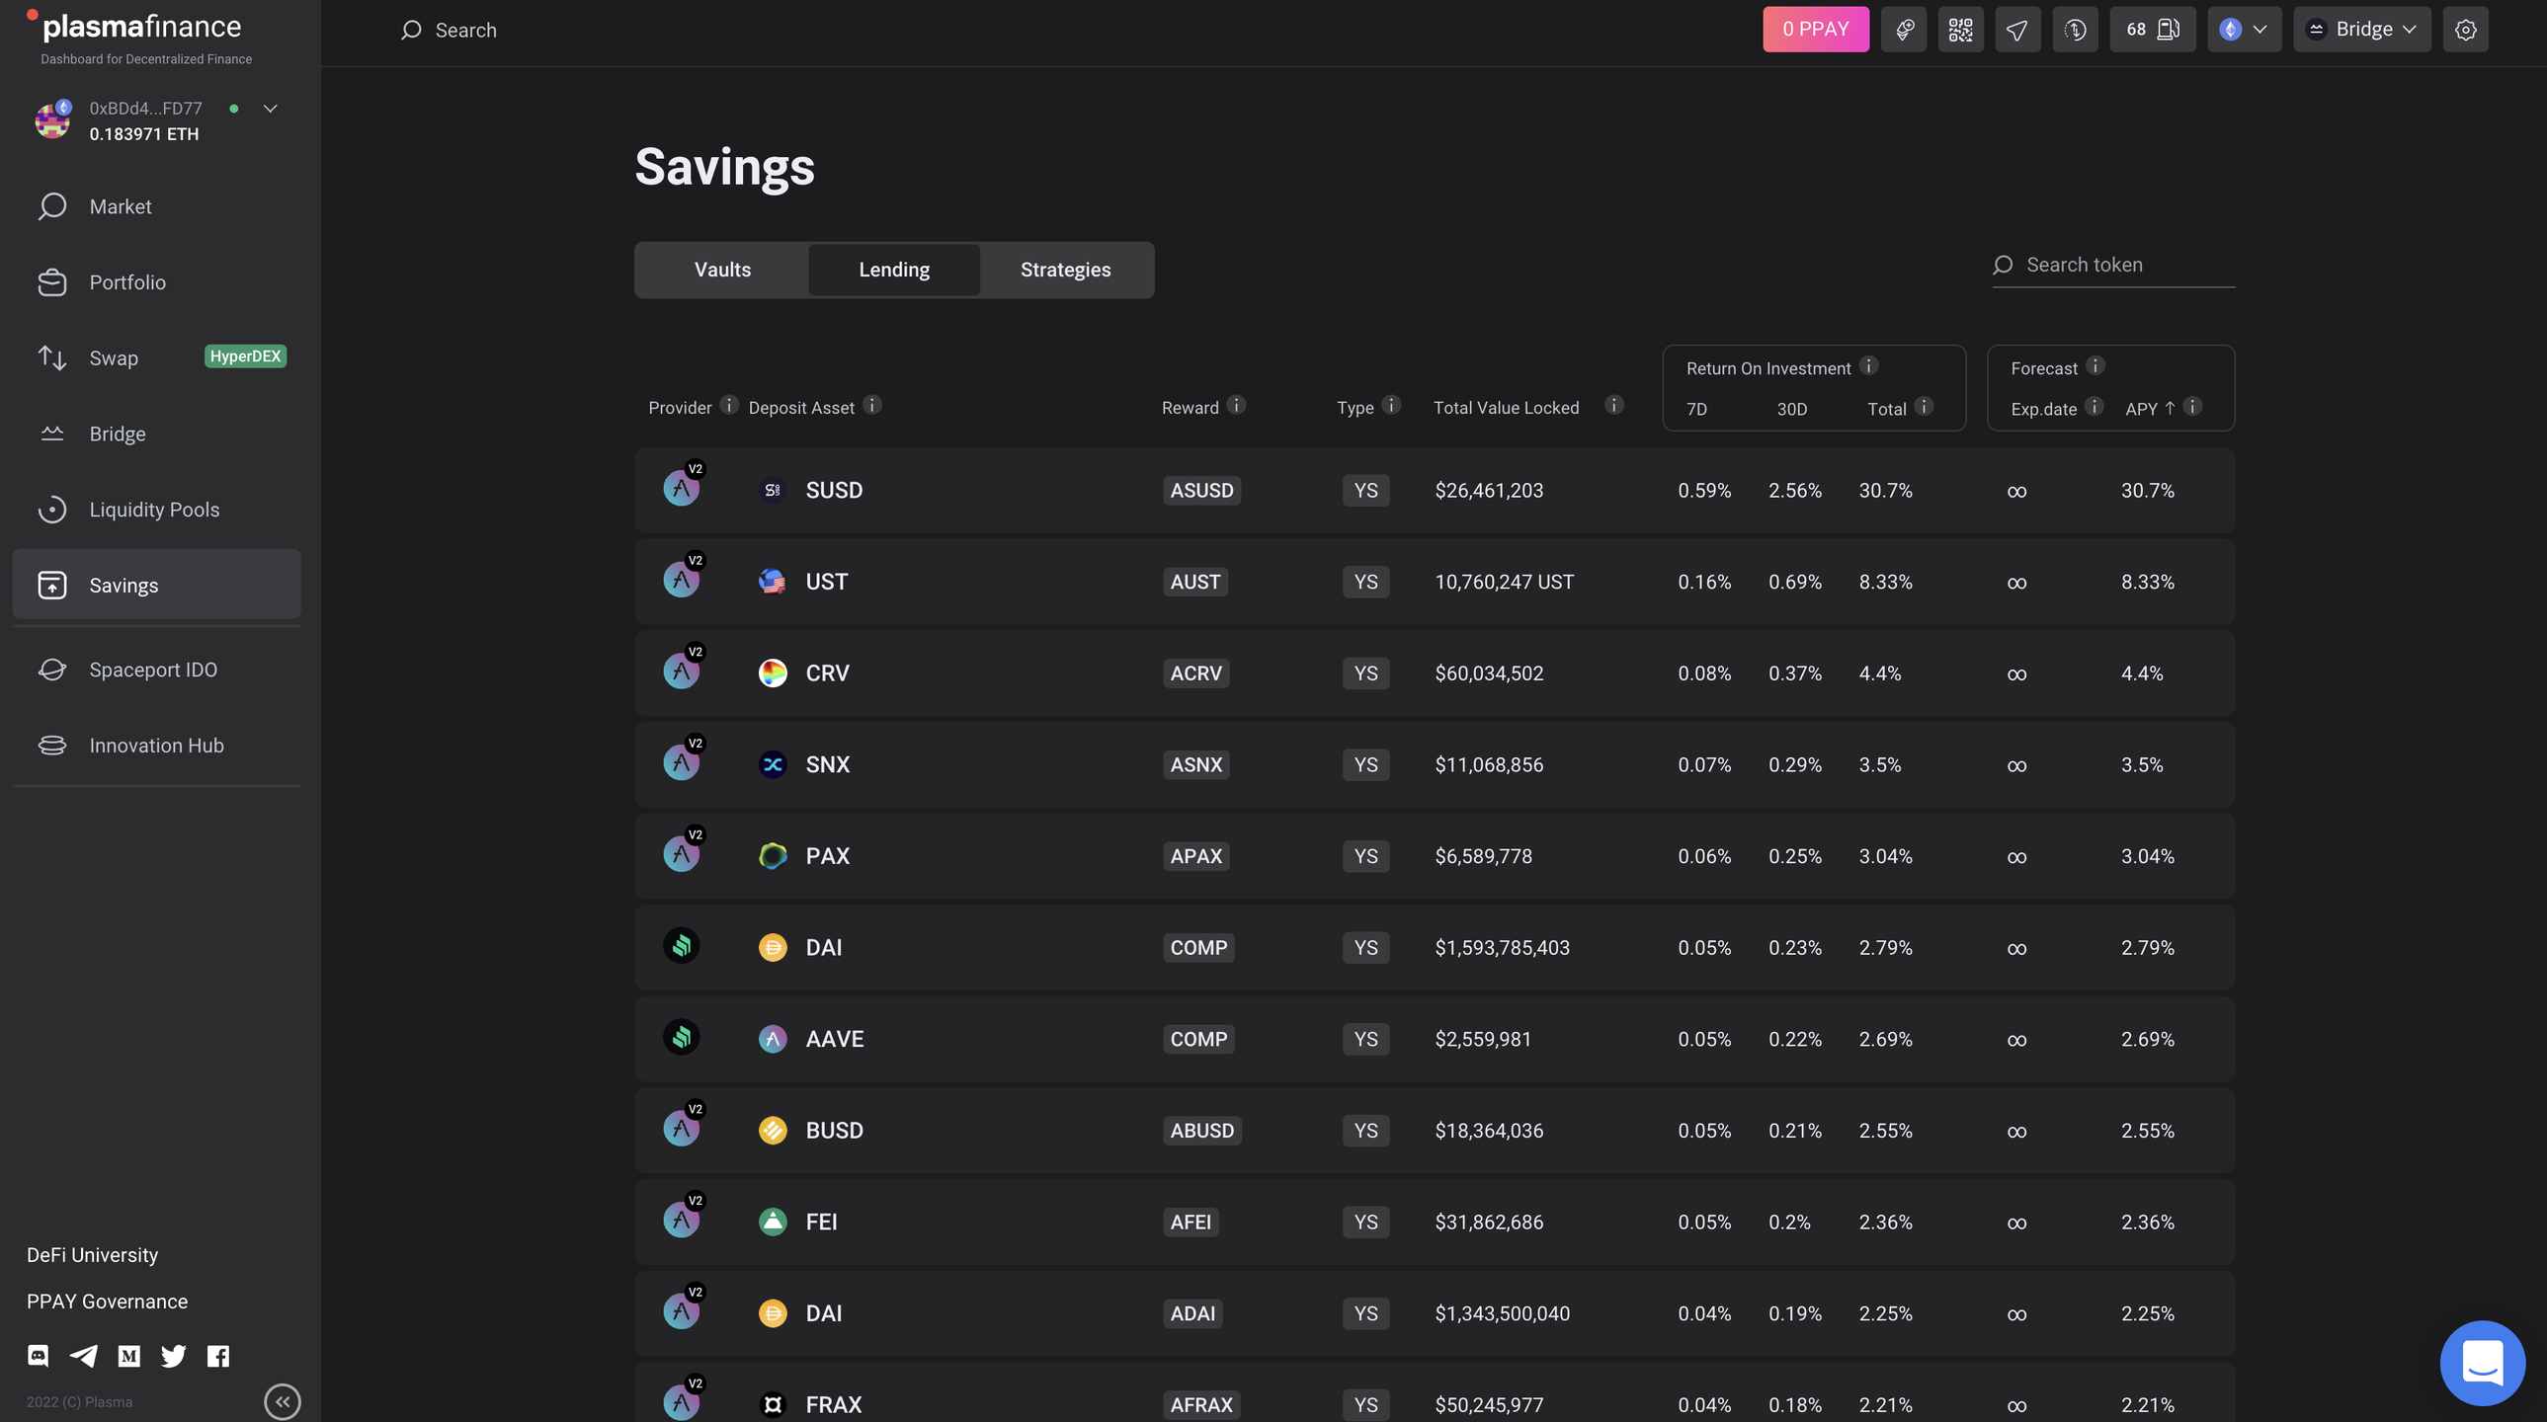Open Liquidity Pools from sidebar
Image resolution: width=2547 pixels, height=1422 pixels.
(x=154, y=510)
